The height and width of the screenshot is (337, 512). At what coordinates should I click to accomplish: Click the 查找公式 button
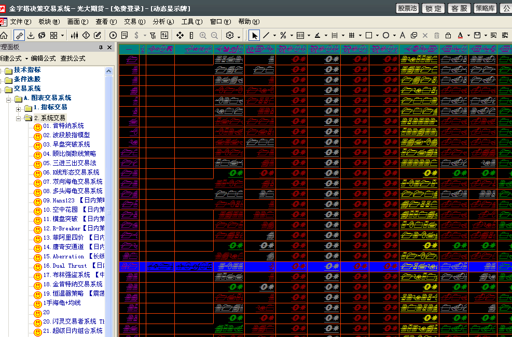pyautogui.click(x=73, y=58)
